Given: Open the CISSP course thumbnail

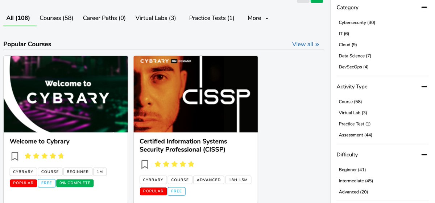Looking at the screenshot, I should coord(196,94).
